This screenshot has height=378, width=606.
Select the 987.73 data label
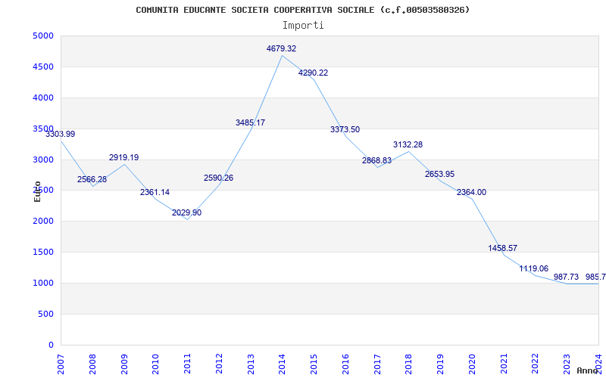566,277
